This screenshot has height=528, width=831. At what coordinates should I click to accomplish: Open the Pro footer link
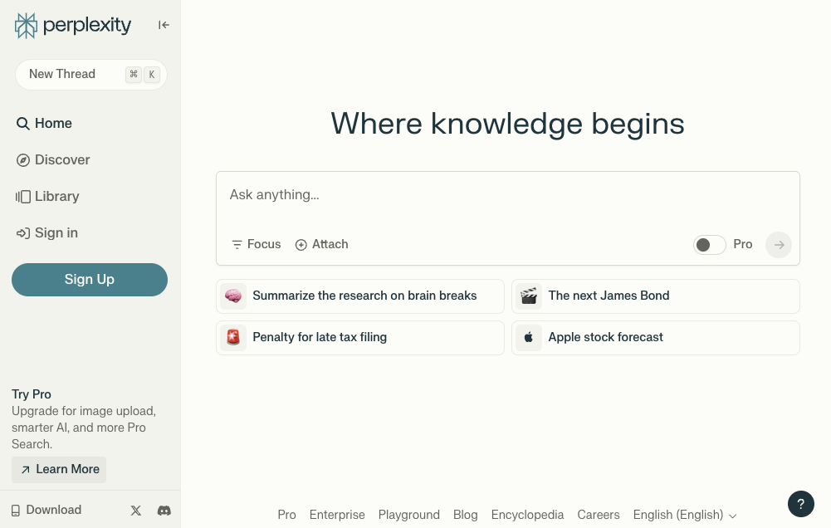click(286, 515)
